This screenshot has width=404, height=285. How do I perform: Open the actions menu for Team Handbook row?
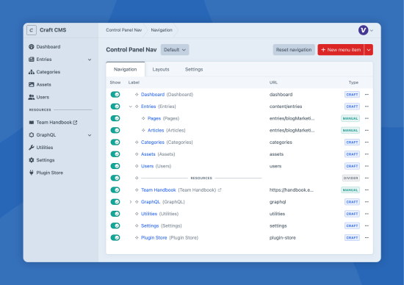pos(367,190)
